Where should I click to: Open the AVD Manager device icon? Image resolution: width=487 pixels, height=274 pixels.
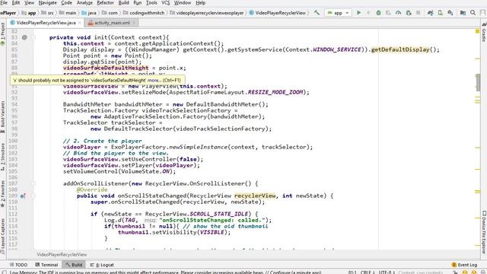(440, 13)
